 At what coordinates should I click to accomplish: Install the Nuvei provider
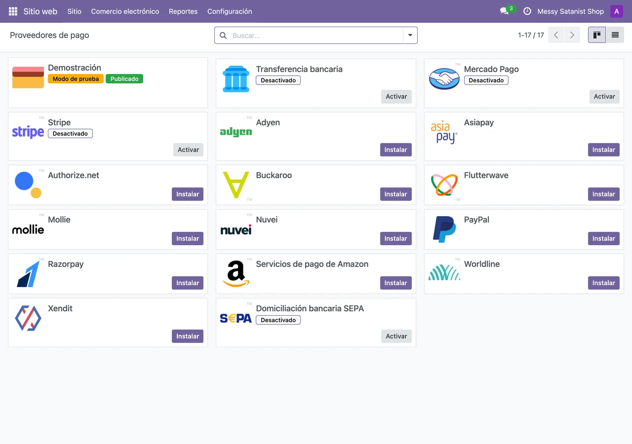click(x=396, y=238)
